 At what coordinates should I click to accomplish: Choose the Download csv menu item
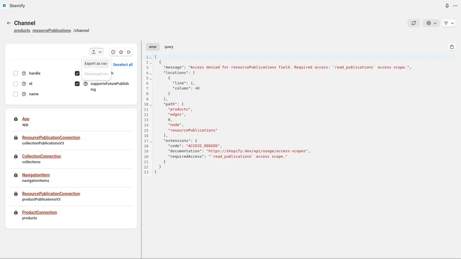[96, 74]
